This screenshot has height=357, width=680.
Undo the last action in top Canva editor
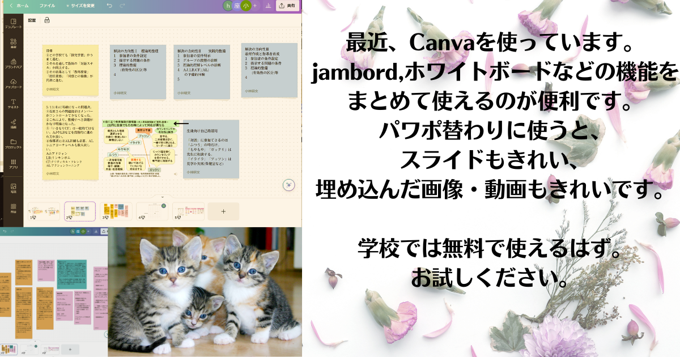click(109, 5)
